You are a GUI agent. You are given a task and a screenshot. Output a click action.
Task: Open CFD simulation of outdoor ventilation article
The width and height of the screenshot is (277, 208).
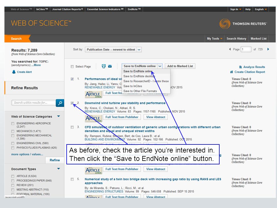152,129
